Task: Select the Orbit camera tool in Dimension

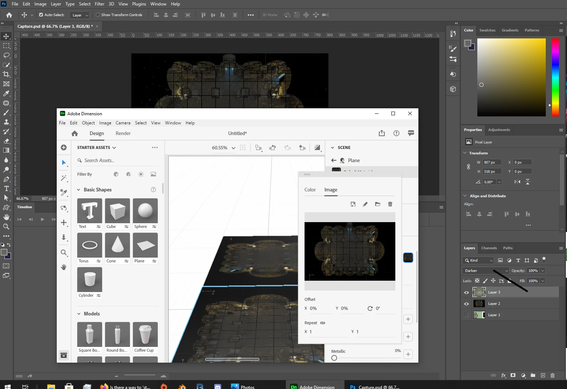Action: pyautogui.click(x=64, y=208)
